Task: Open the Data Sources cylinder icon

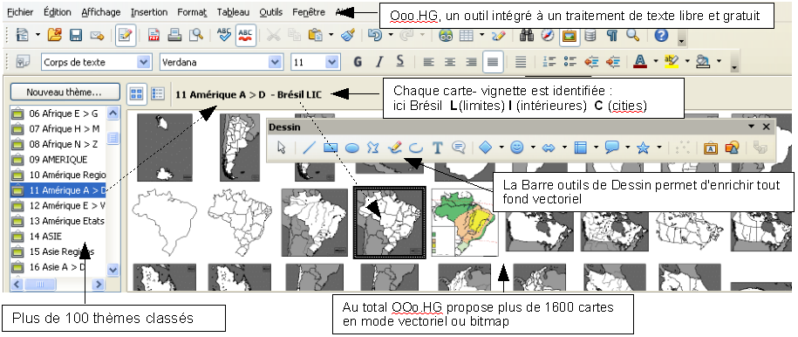Action: pos(590,35)
